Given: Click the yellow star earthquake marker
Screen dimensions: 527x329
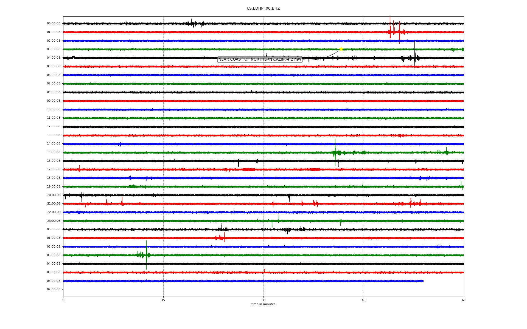Looking at the screenshot, I should [341, 49].
